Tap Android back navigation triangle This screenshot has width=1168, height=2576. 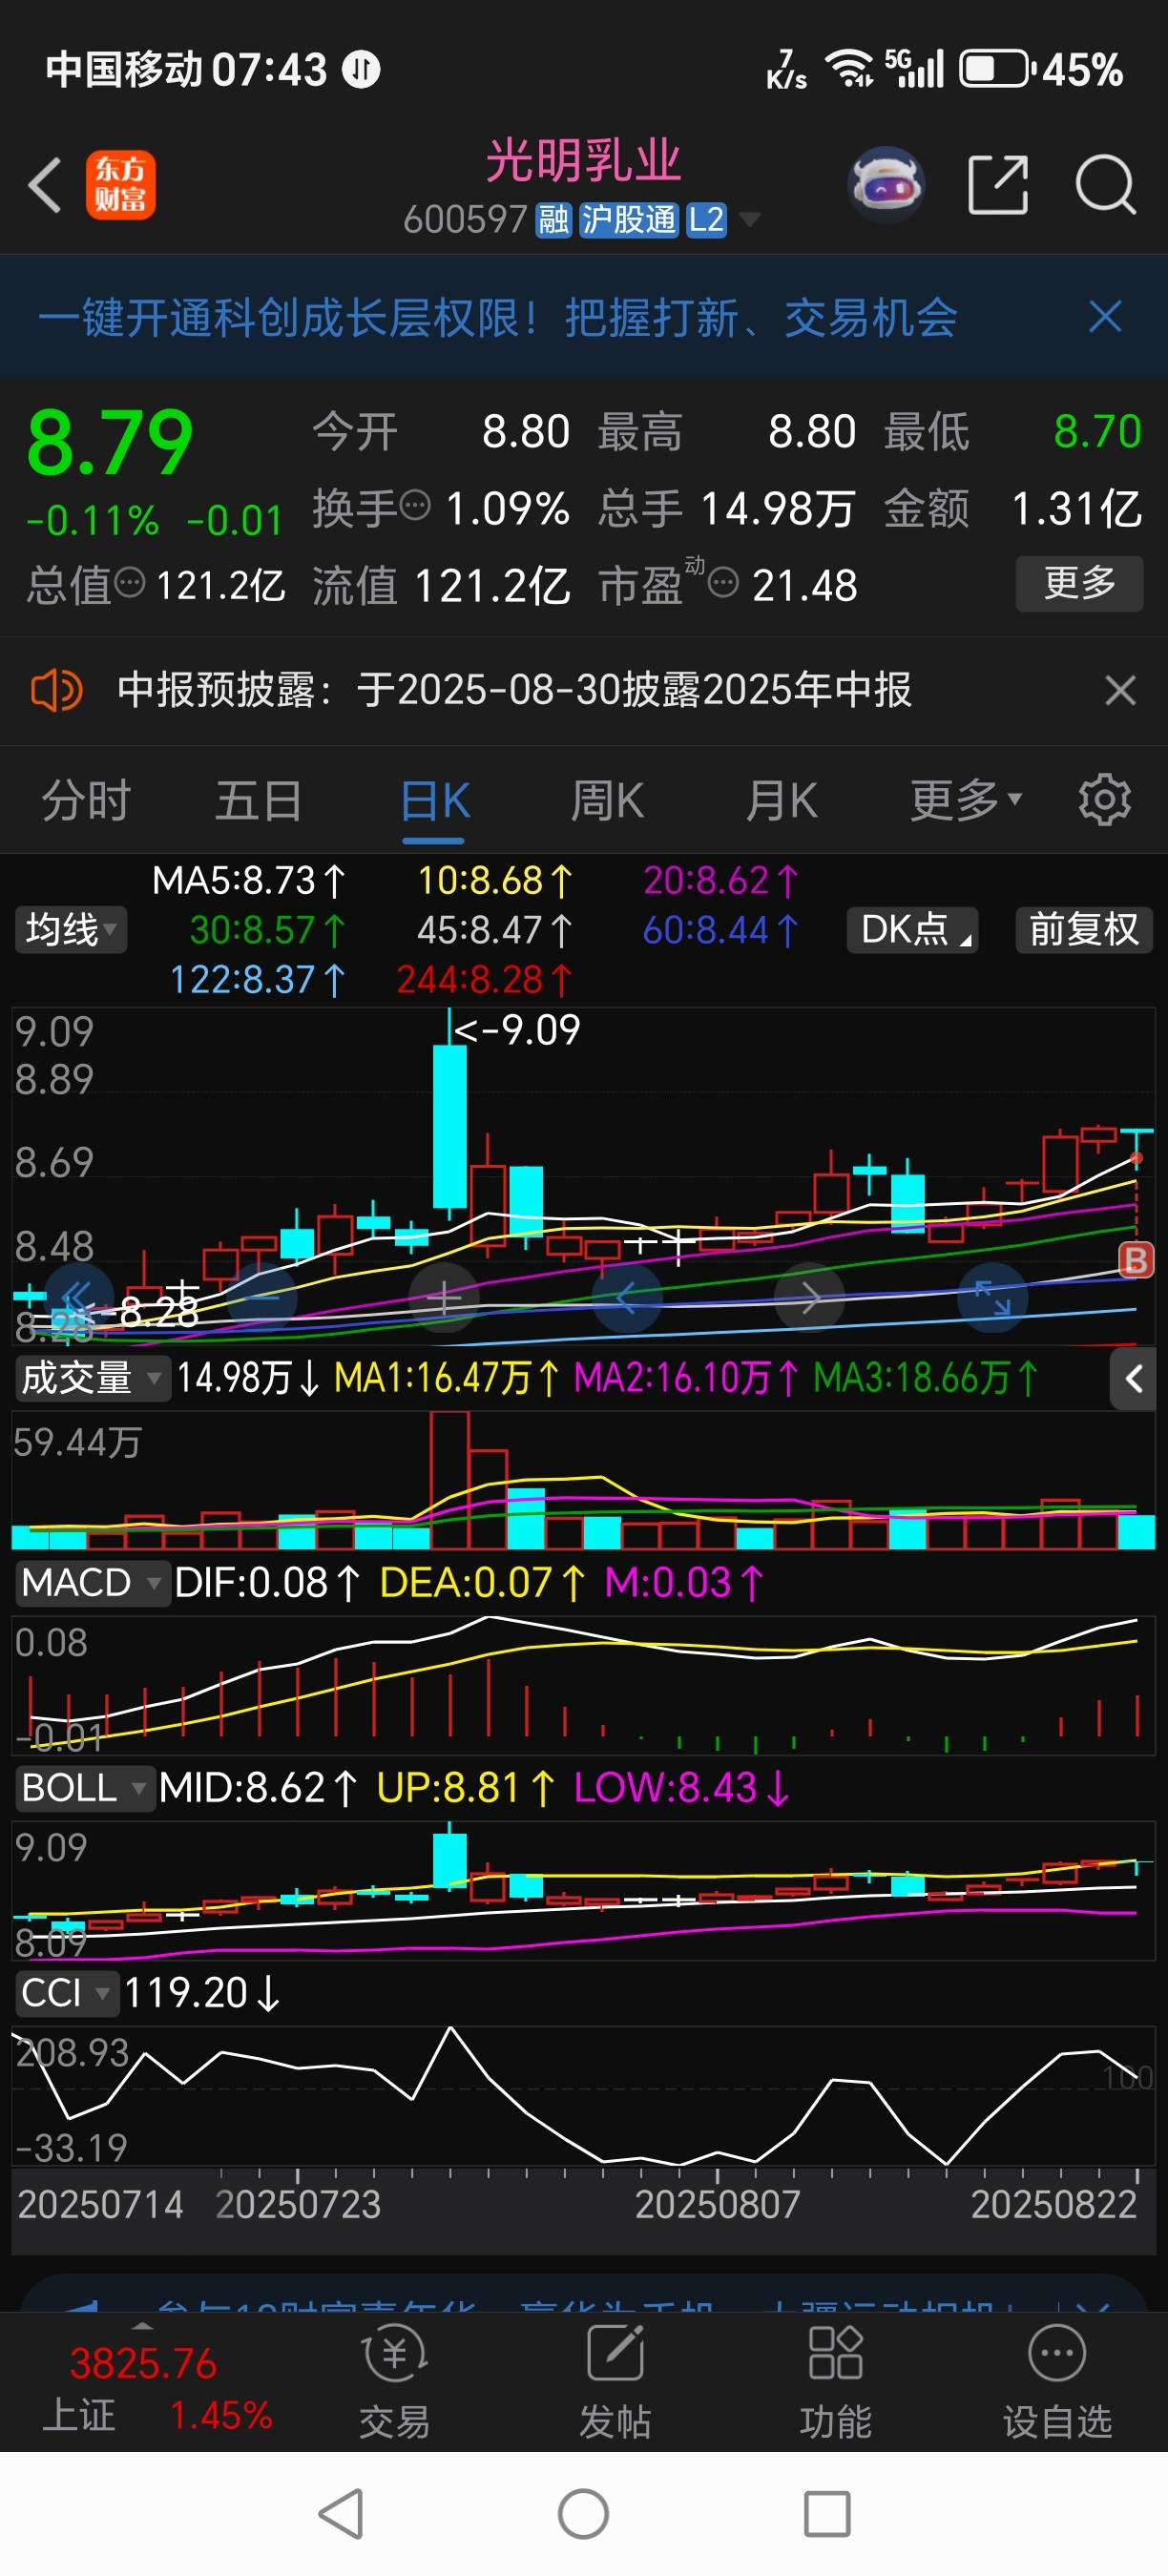click(341, 2514)
